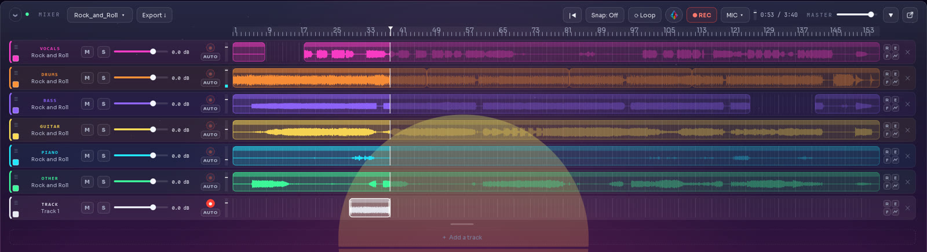927x252 pixels.
Task: Click the R icon on Drums track
Action: (x=887, y=74)
